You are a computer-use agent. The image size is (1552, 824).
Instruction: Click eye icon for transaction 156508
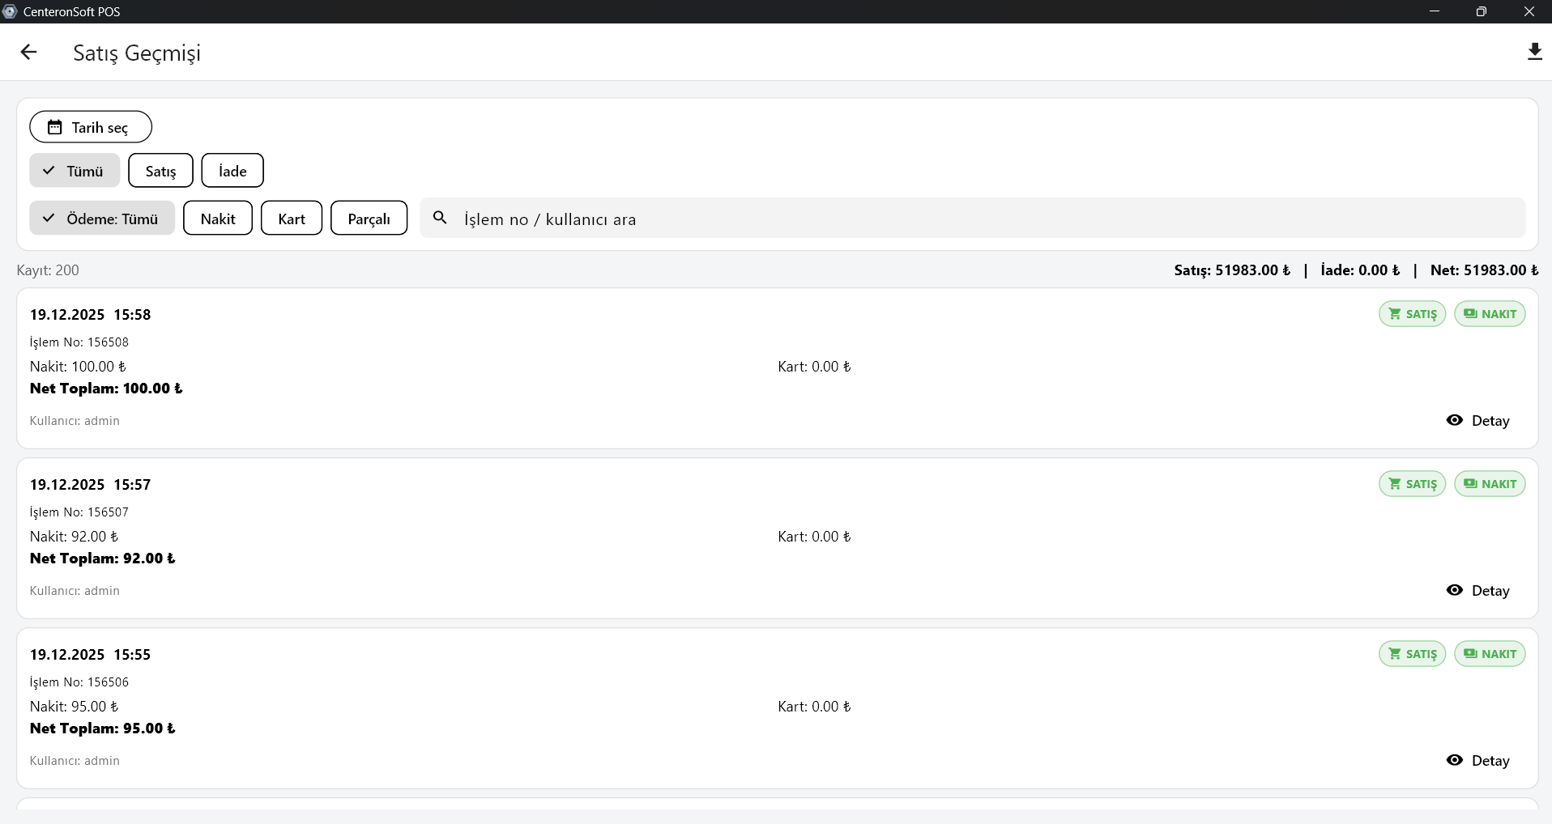click(1455, 420)
